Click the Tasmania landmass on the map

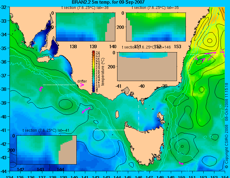[x=144, y=145]
